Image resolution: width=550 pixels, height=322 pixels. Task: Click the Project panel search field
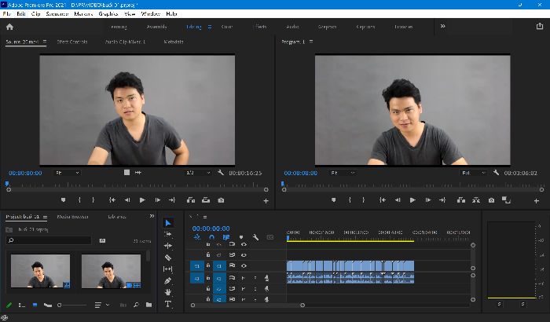(49, 240)
